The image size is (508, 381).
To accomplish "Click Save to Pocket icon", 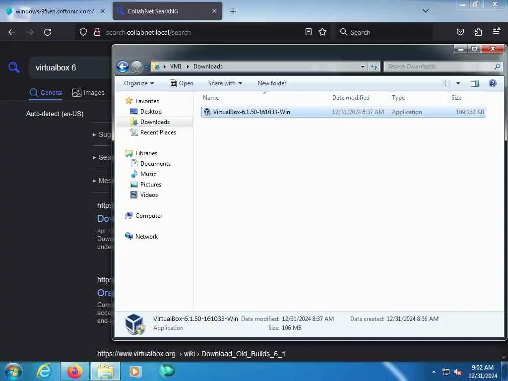I will pyautogui.click(x=460, y=32).
